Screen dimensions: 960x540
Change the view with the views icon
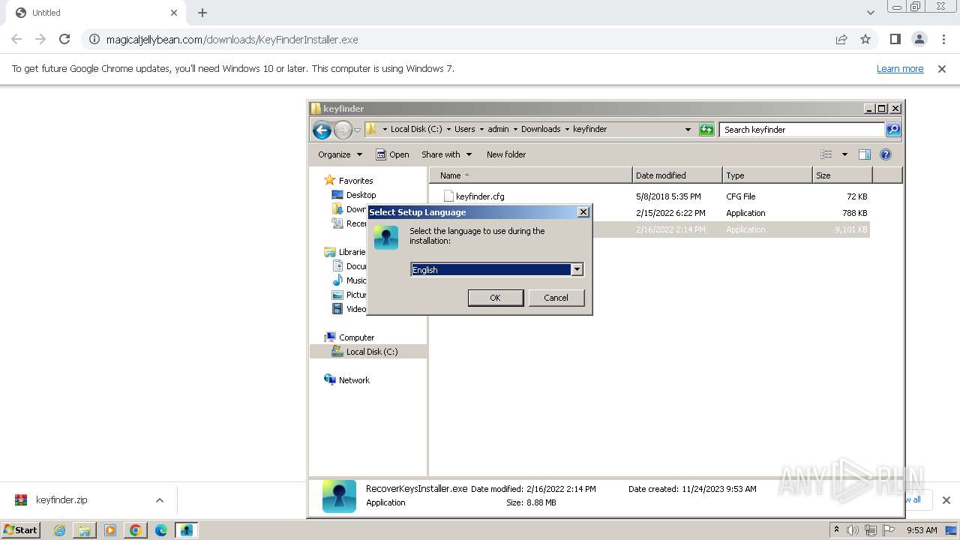826,154
